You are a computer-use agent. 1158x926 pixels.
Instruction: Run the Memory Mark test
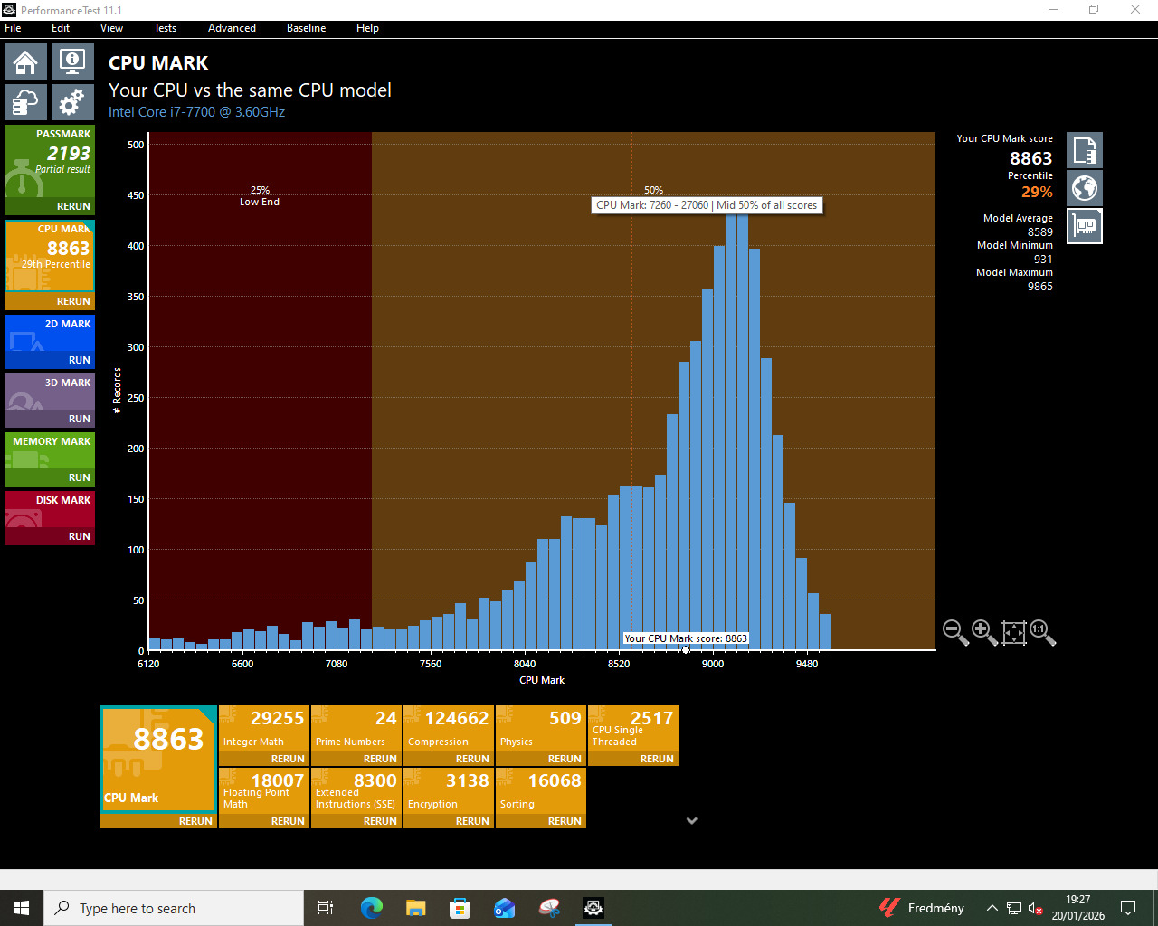pos(80,477)
